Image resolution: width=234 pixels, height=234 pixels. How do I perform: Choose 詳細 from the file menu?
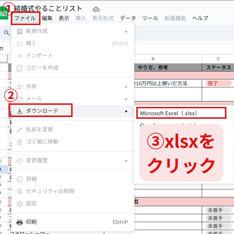point(73,179)
